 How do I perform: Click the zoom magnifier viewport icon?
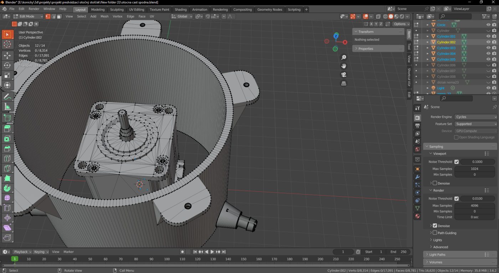pyautogui.click(x=344, y=57)
